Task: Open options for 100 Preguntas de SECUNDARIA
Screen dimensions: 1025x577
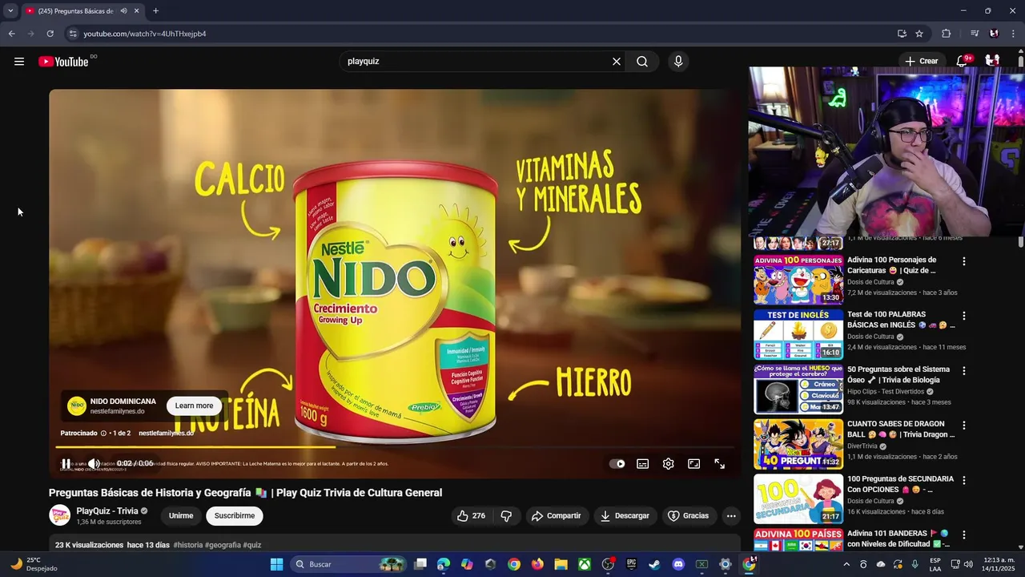Action: (964, 480)
